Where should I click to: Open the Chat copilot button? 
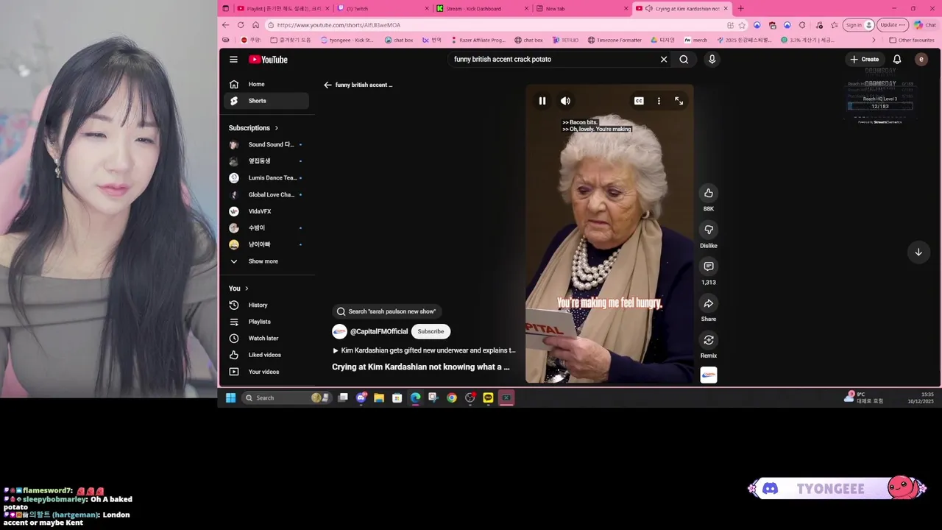pos(925,25)
